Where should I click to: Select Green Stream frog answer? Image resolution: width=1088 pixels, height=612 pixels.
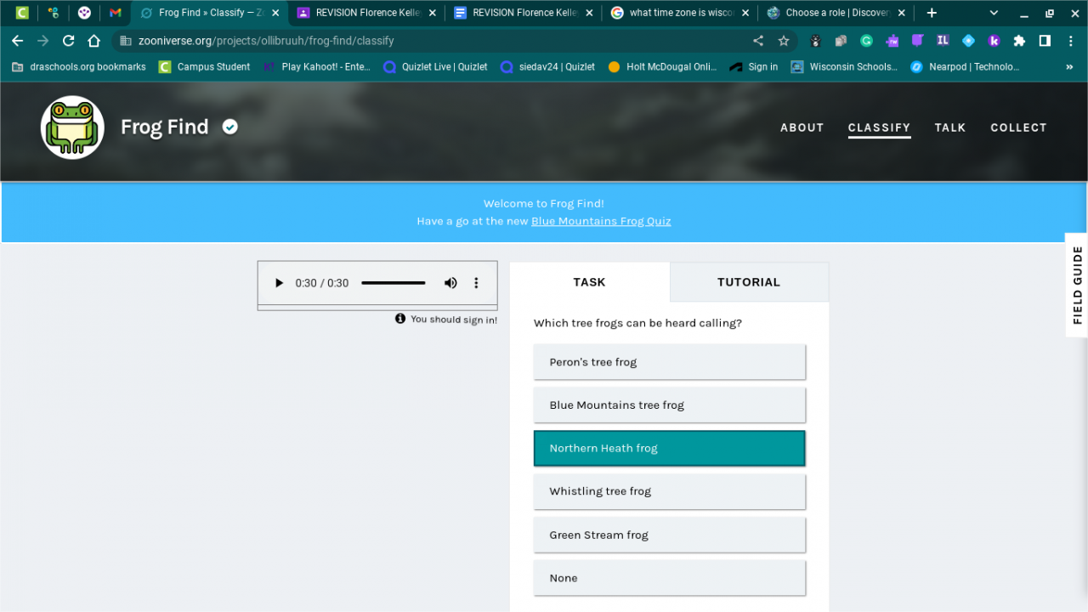tap(669, 535)
